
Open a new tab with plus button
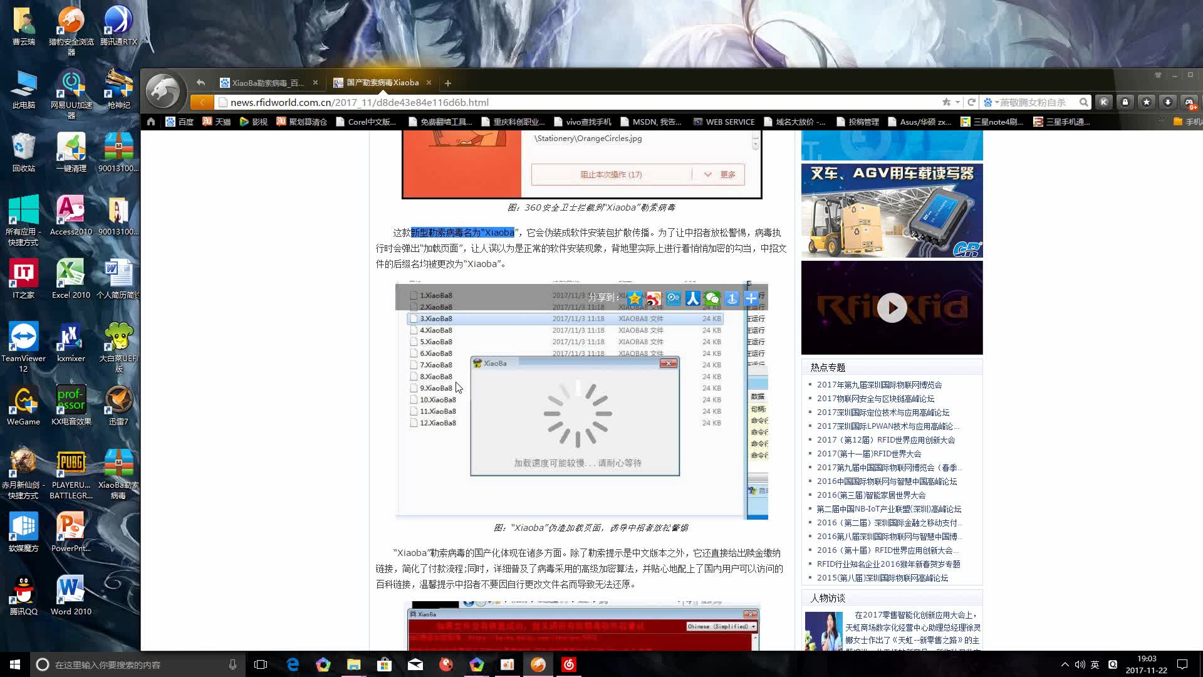tap(447, 83)
